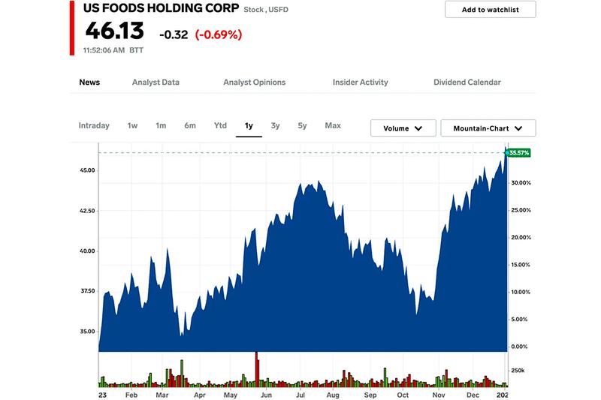The image size is (601, 400).
Task: Click the 30.00% axis label
Action: 521,183
